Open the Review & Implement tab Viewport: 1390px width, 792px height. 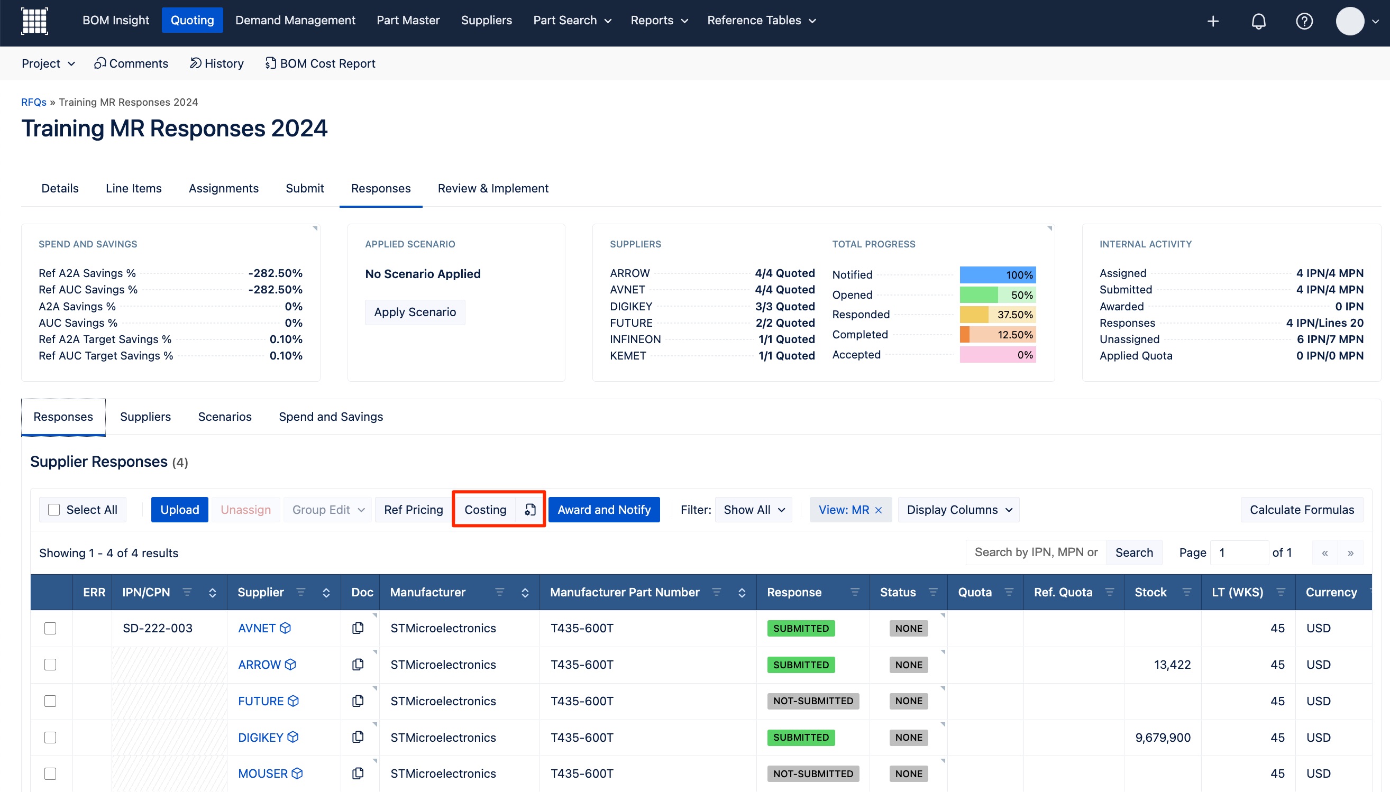[x=493, y=188]
